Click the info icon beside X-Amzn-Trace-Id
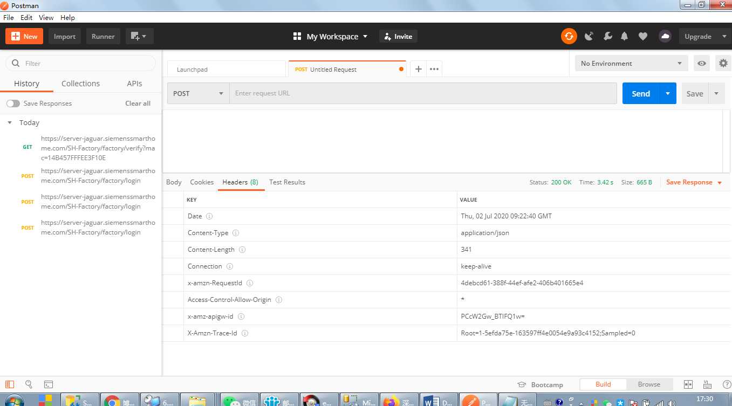The image size is (732, 406). (x=245, y=333)
